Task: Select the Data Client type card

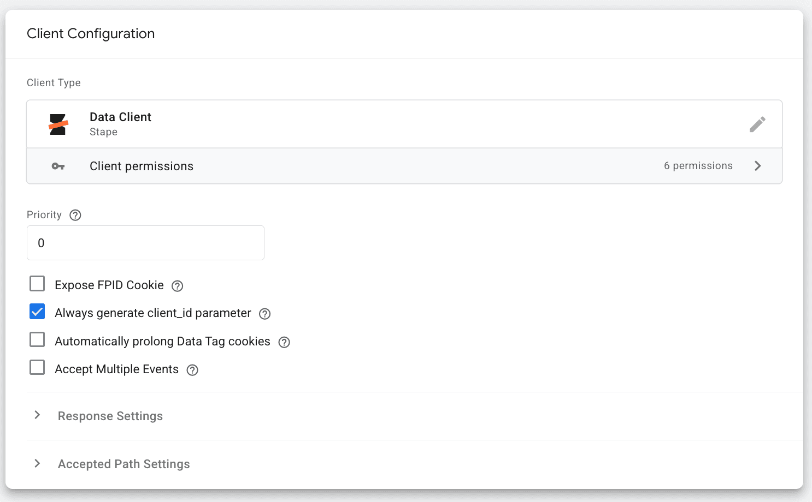Action: point(328,124)
